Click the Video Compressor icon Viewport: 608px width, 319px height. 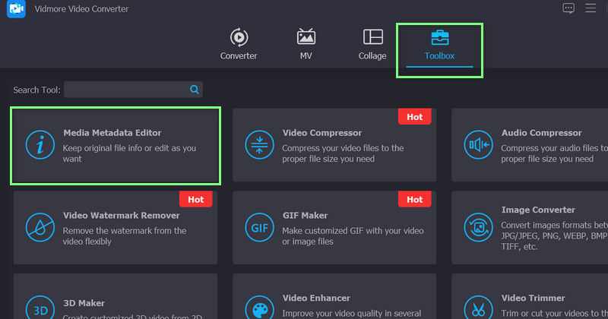pyautogui.click(x=259, y=145)
